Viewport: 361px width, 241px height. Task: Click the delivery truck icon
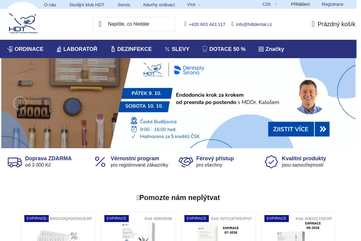tap(15, 162)
